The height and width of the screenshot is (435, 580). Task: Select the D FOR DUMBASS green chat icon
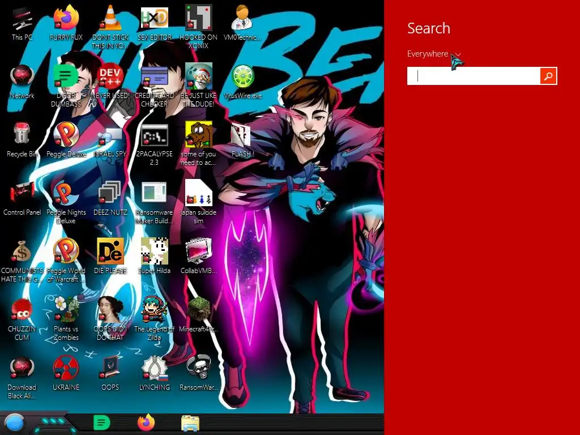[65, 76]
